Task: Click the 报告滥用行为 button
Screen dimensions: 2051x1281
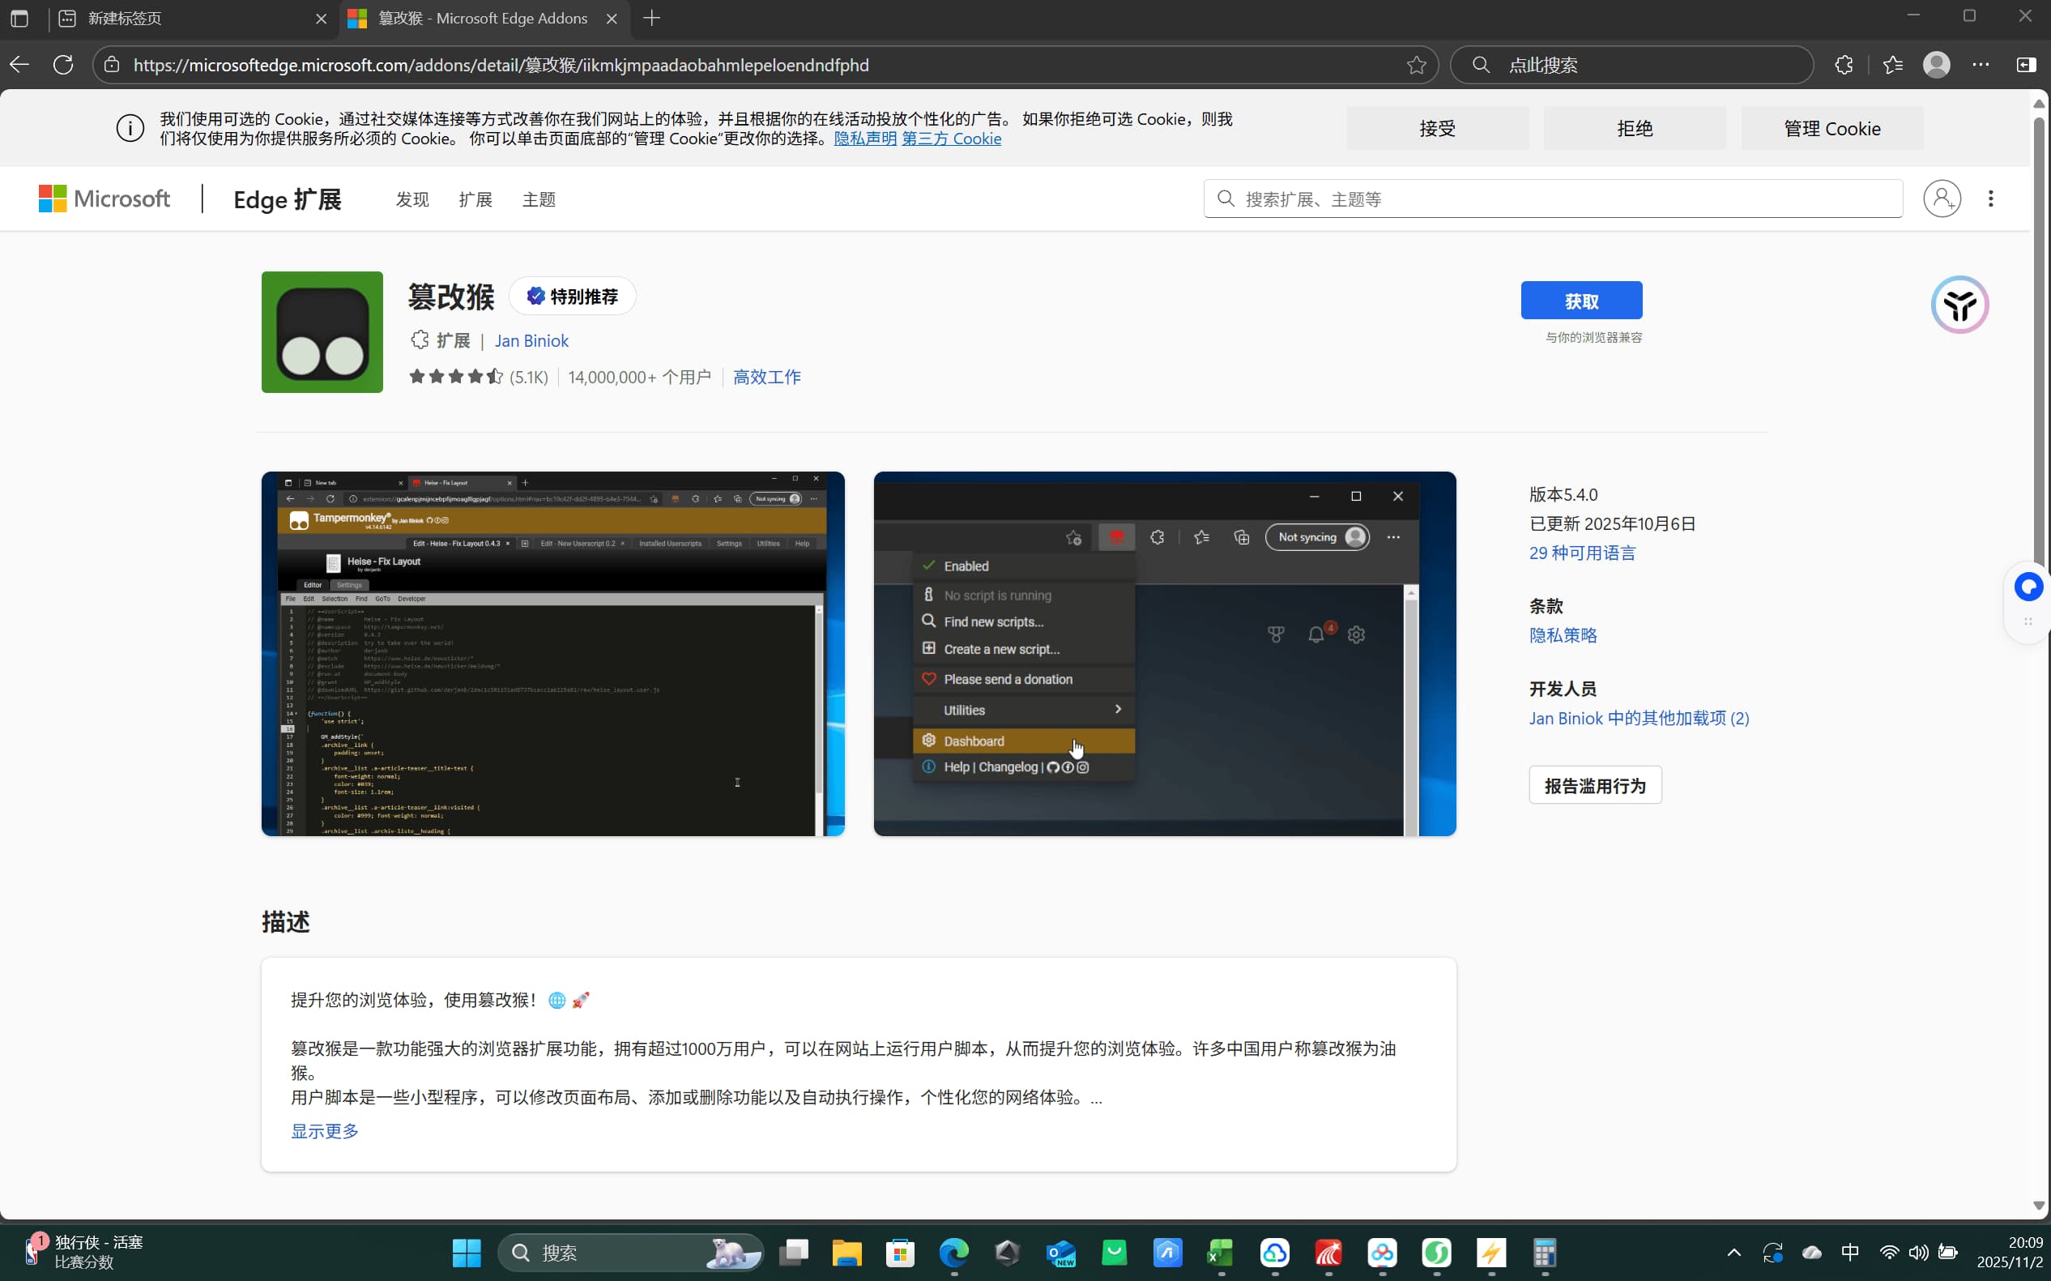Action: [x=1595, y=785]
